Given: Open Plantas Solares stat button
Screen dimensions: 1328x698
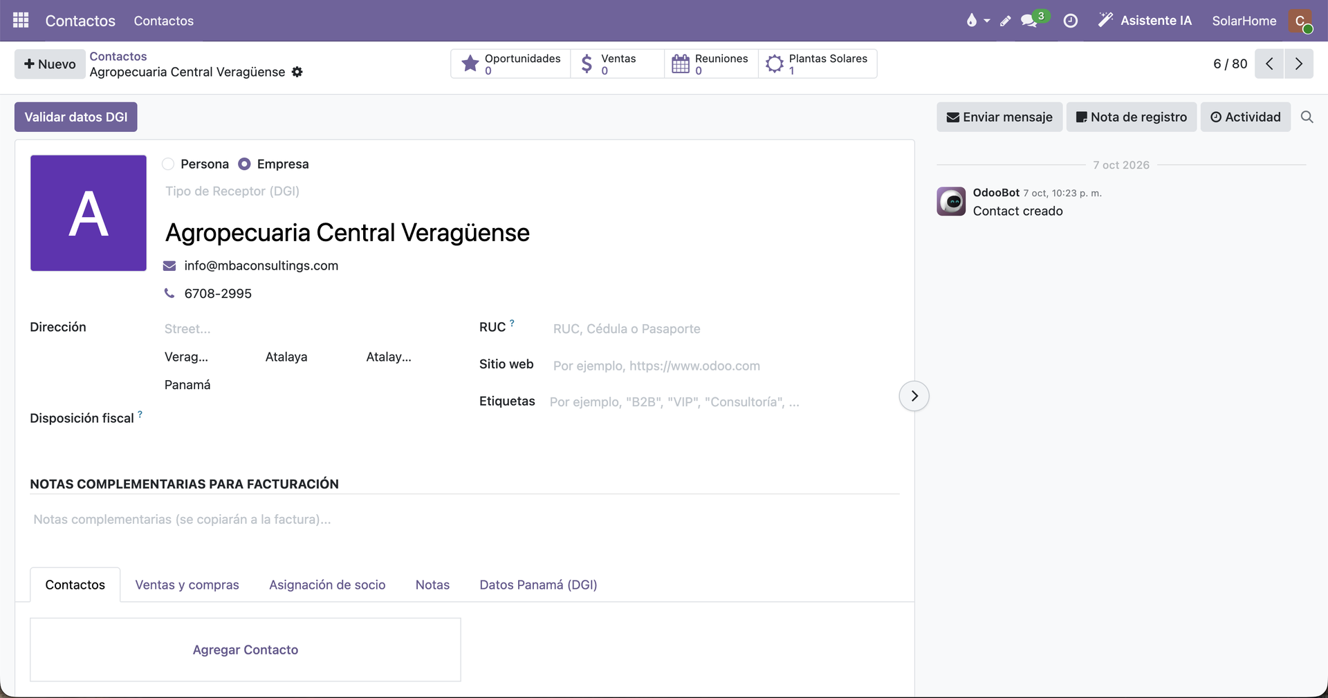Looking at the screenshot, I should pos(818,64).
